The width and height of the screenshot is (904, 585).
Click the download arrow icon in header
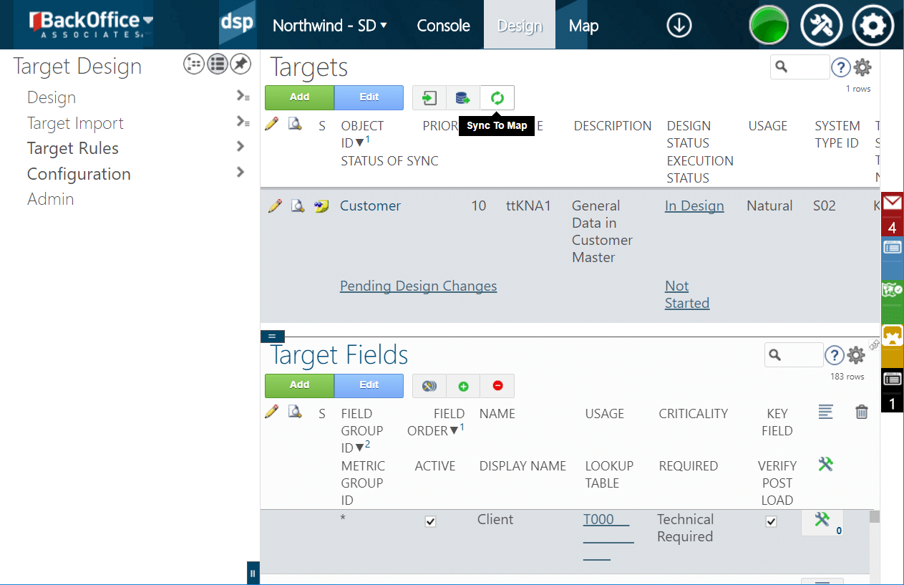pyautogui.click(x=679, y=26)
